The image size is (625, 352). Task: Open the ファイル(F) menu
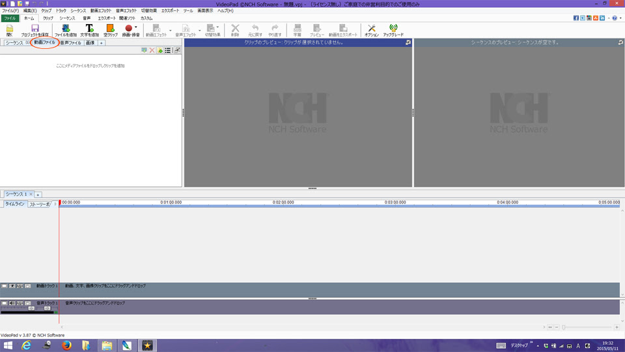10,11
